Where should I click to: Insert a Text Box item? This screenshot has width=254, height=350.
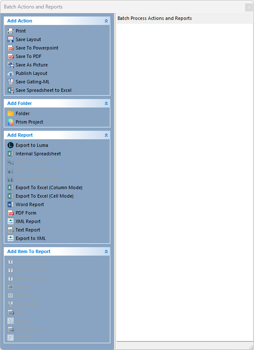tap(20, 295)
